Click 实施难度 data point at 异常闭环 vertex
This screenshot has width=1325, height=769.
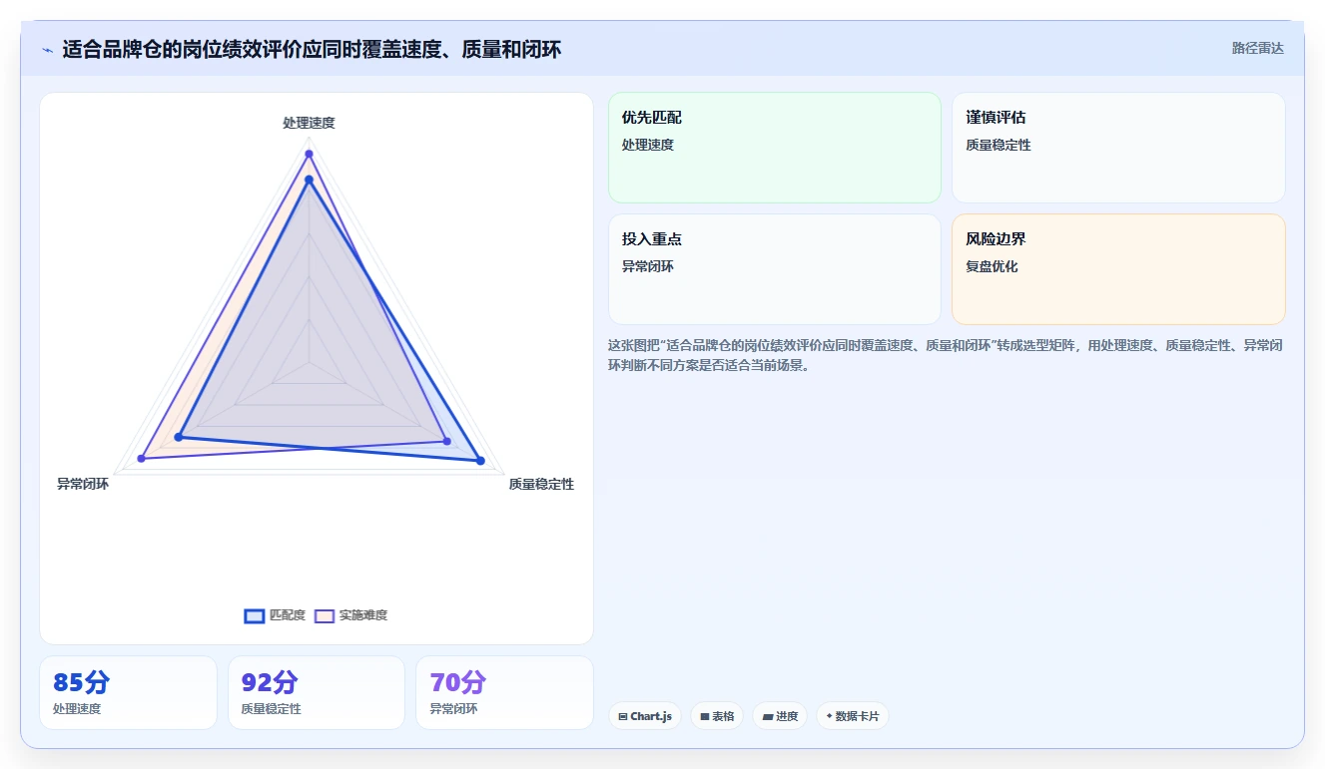pos(142,458)
